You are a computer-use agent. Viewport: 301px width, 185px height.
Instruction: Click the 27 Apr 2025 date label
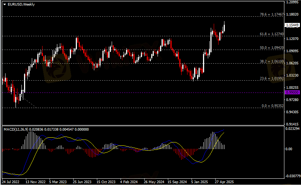point(224,182)
